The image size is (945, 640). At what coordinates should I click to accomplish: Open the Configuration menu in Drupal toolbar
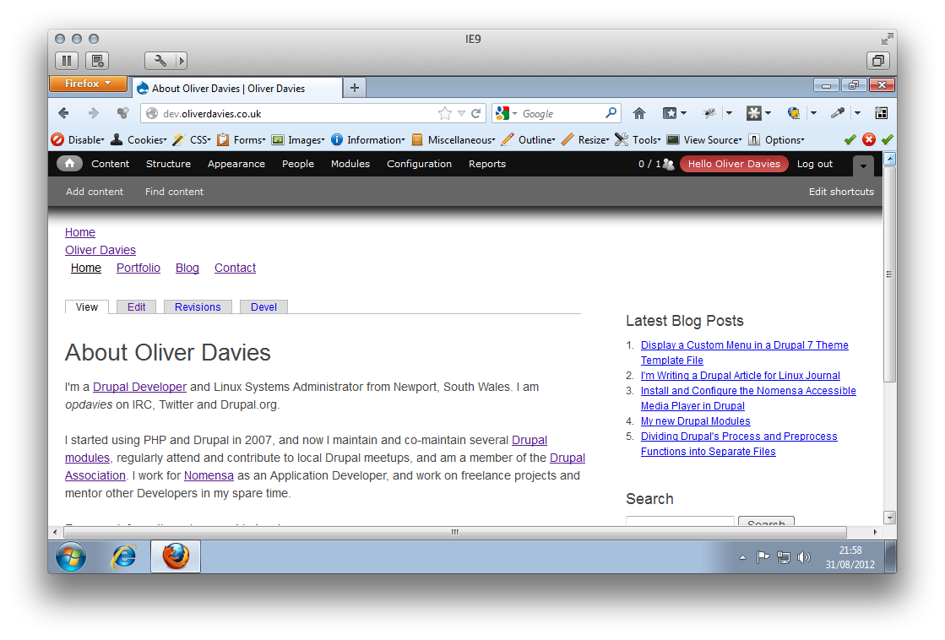tap(419, 164)
